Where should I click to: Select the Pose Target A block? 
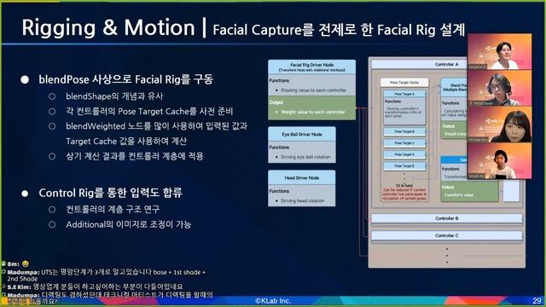(404, 107)
